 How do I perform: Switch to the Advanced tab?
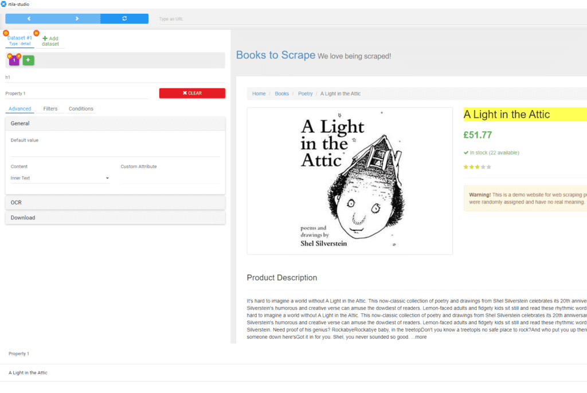[x=20, y=109]
